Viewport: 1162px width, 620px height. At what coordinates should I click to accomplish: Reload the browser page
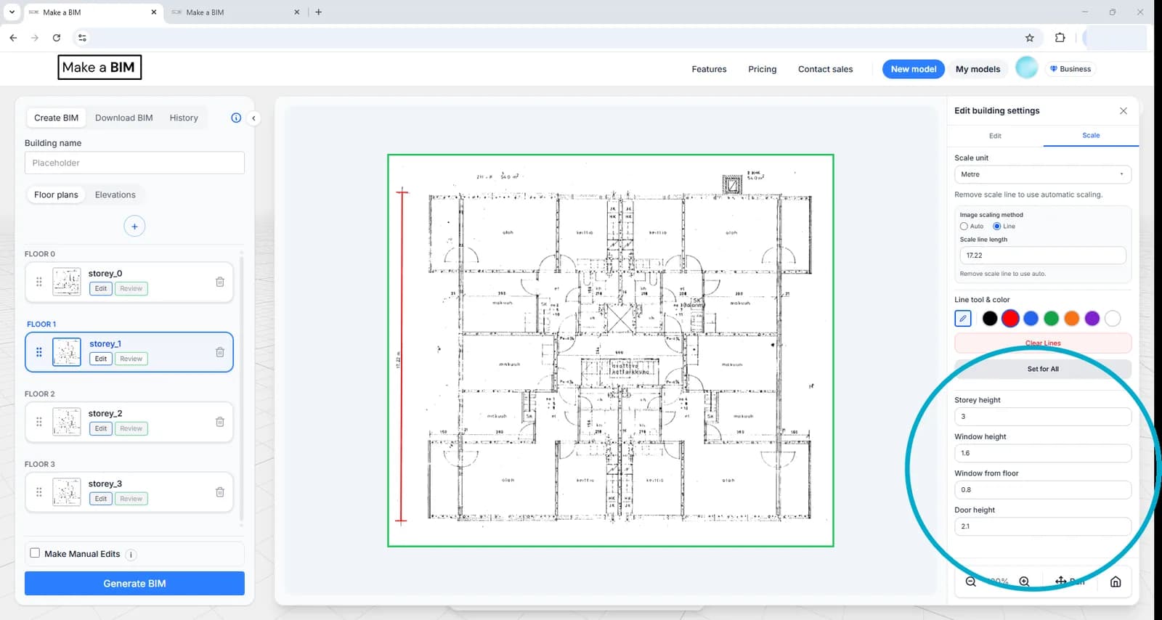pos(57,38)
